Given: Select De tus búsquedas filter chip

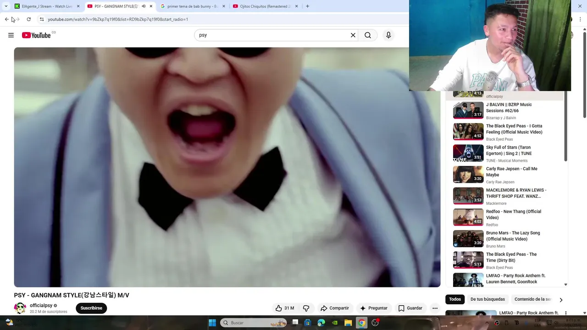Looking at the screenshot, I should pos(487,299).
